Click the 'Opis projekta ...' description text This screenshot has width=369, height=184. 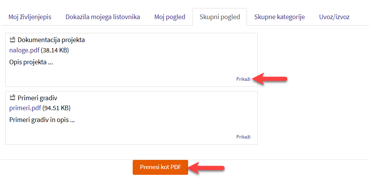pos(31,62)
